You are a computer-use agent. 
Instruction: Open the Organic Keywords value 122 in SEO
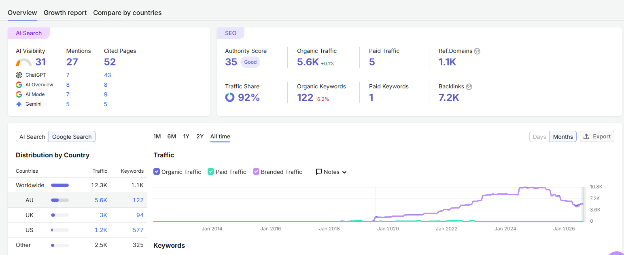coord(305,98)
